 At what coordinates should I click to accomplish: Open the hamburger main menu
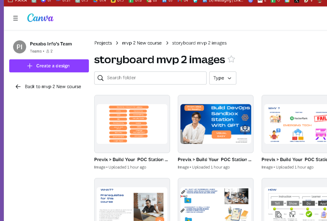click(x=15, y=18)
